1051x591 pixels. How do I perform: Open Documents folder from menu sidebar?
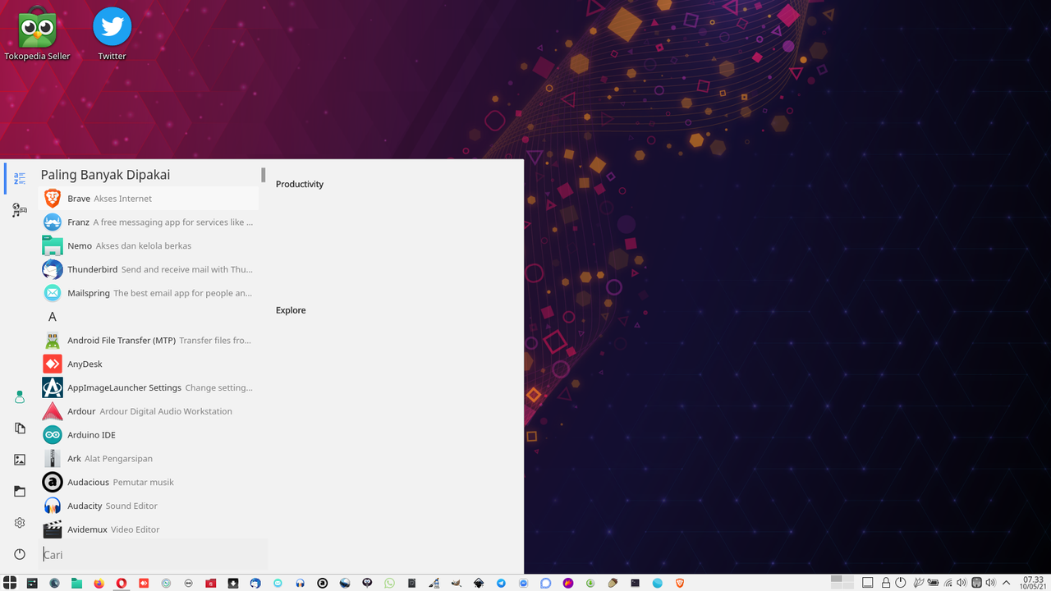coord(20,428)
